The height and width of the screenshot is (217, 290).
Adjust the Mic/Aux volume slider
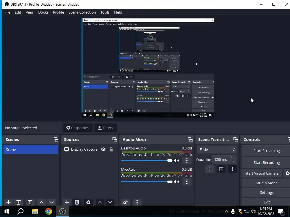[147, 182]
